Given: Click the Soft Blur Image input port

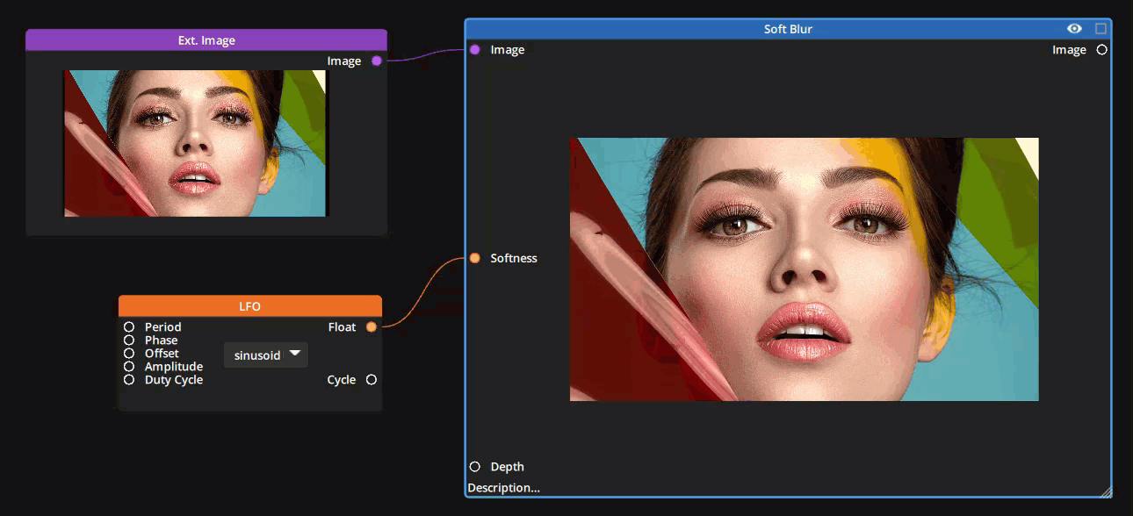Looking at the screenshot, I should pos(475,50).
